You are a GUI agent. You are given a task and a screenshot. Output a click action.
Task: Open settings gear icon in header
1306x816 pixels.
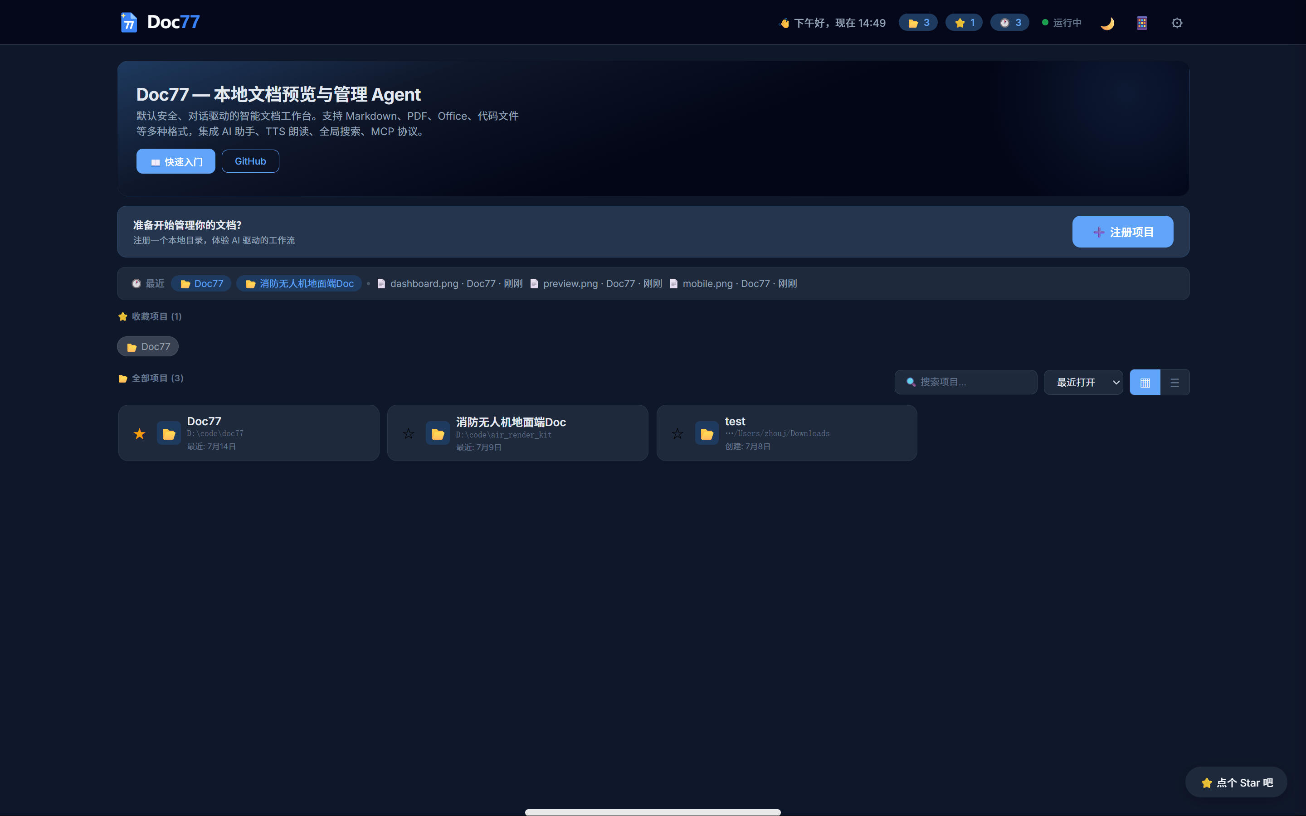click(x=1177, y=23)
